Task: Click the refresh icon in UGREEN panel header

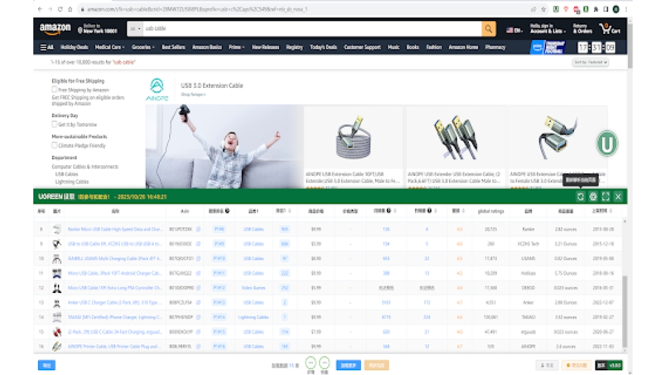Action: (x=580, y=196)
